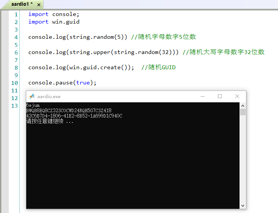Click the console scrollbar down arrow
Screen dimensions: 278x213
point(243,205)
